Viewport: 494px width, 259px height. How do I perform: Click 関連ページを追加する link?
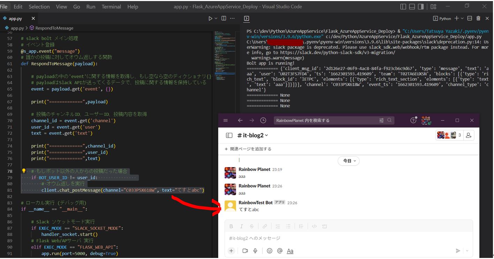tap(248, 149)
